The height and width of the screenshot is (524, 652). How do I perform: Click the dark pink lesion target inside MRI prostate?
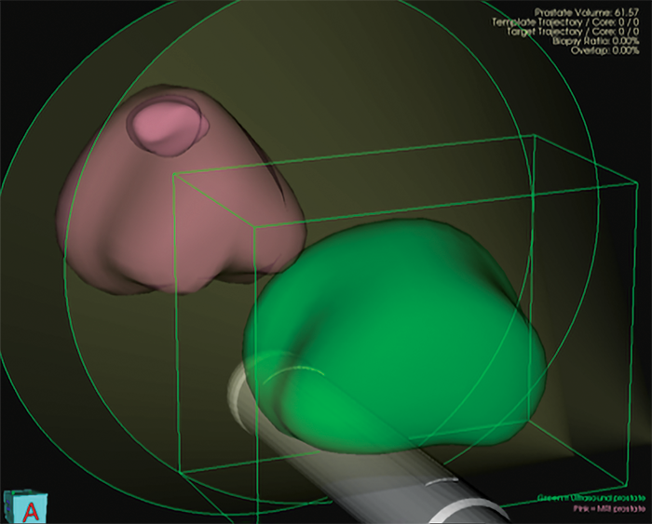(x=170, y=125)
